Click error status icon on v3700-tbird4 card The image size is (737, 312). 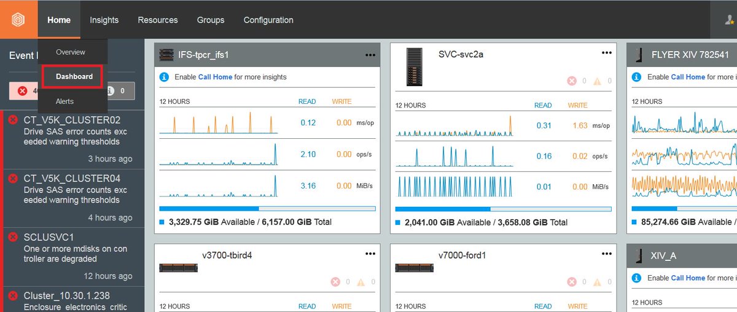[335, 282]
